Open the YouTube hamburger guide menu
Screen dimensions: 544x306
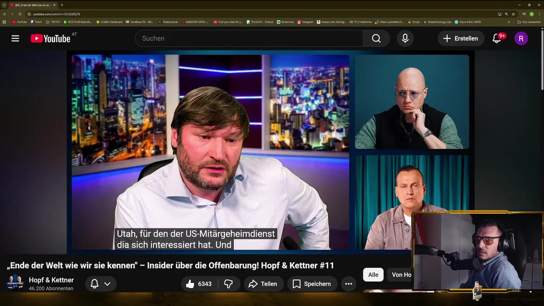15,38
